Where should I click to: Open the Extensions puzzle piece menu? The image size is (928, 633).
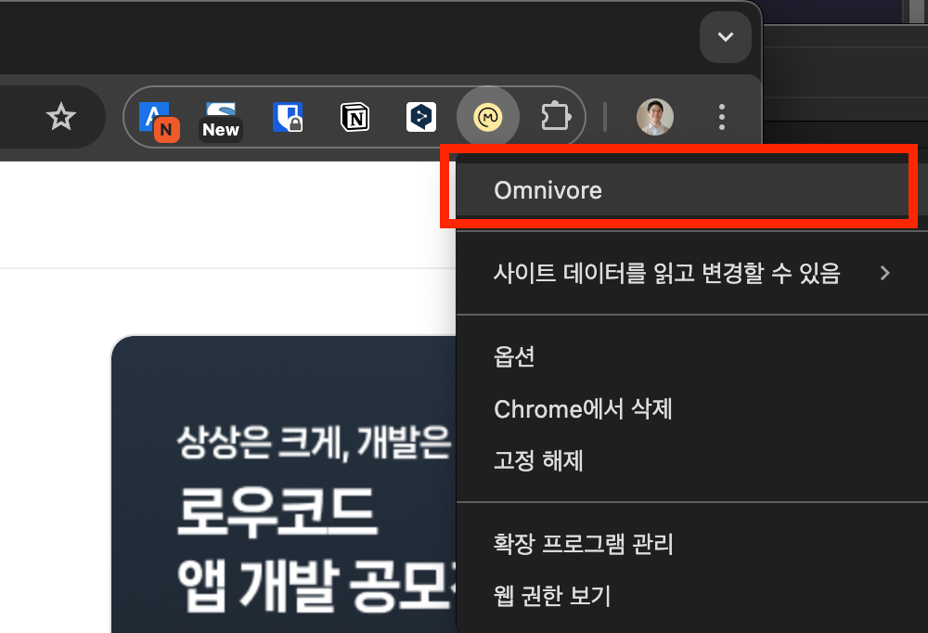(556, 116)
